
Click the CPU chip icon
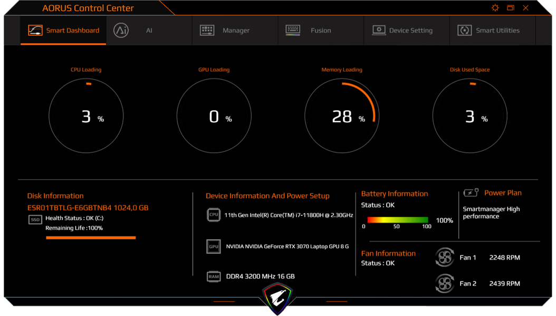pos(214,214)
